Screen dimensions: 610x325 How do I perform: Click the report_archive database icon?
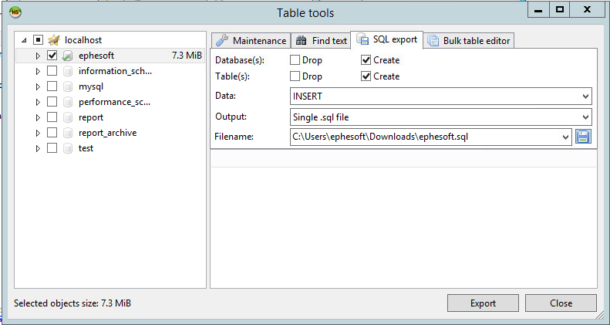68,133
